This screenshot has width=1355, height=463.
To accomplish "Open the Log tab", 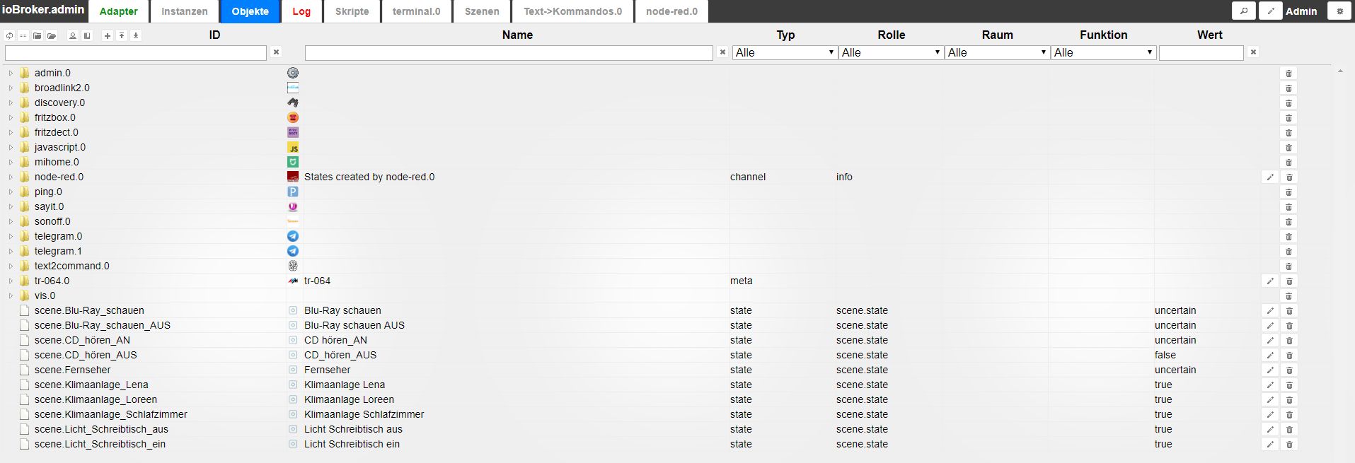I will [x=301, y=11].
